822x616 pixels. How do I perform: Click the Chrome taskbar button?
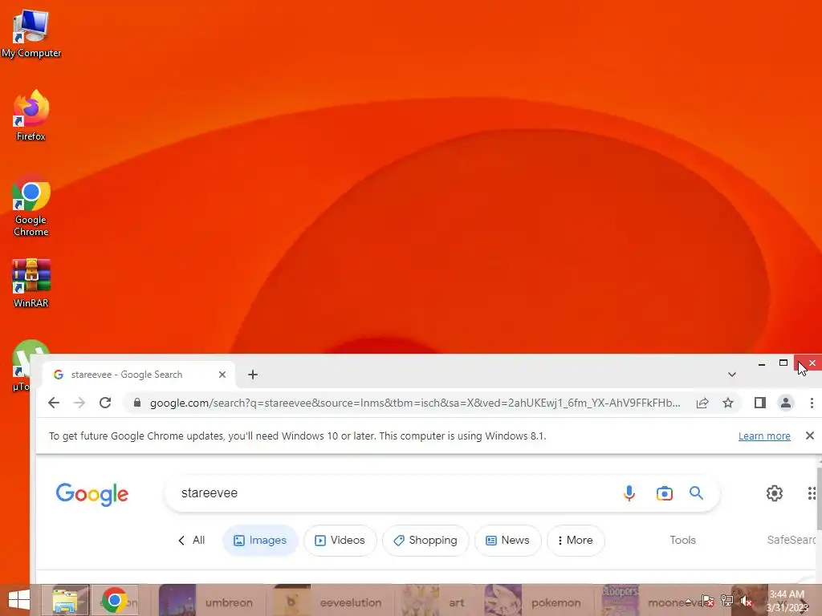[x=114, y=600]
